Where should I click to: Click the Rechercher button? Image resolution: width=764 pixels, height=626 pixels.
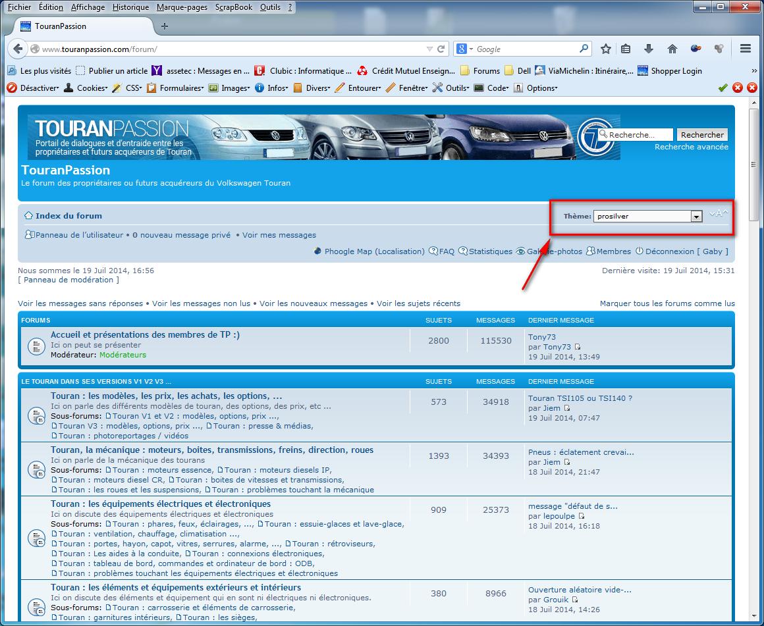(702, 134)
